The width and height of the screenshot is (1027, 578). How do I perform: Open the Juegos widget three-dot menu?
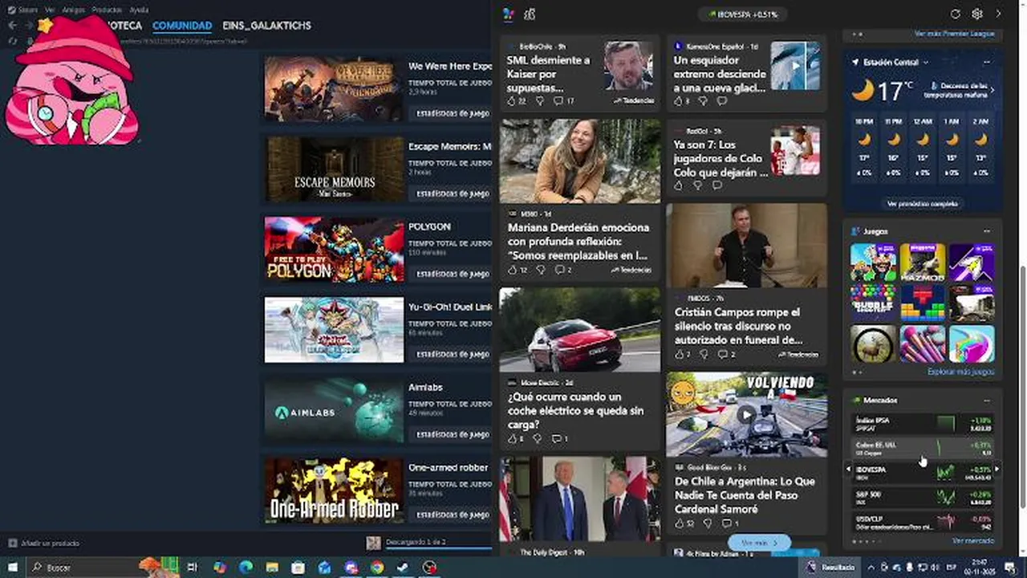(987, 231)
